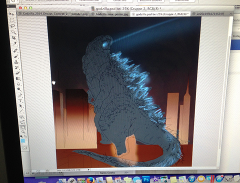Switch to Godzilla-new-poster.jpg tab
Screen dimensions: 240x183
click(x=110, y=14)
